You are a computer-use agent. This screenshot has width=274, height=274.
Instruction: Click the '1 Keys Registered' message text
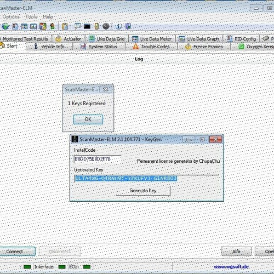[x=87, y=104]
